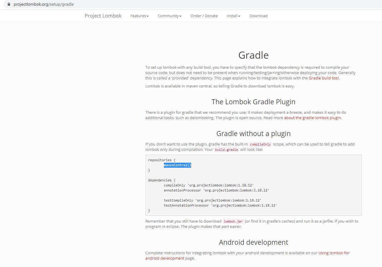Viewport: 382px width, 267px height.
Task: Follow the Gradle build tool link
Action: pos(324,78)
